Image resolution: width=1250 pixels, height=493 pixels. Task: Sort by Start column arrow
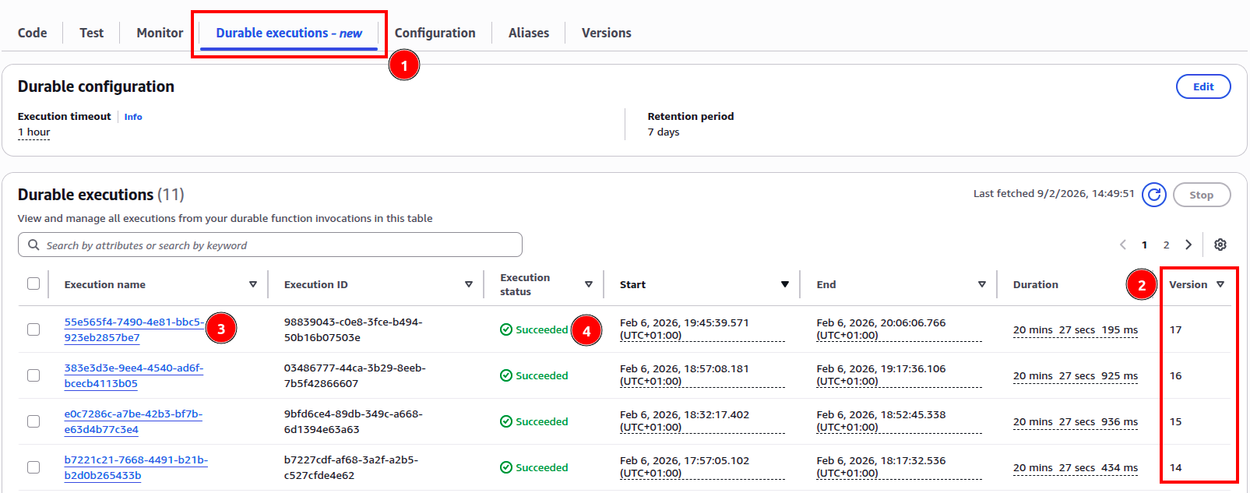coord(785,284)
